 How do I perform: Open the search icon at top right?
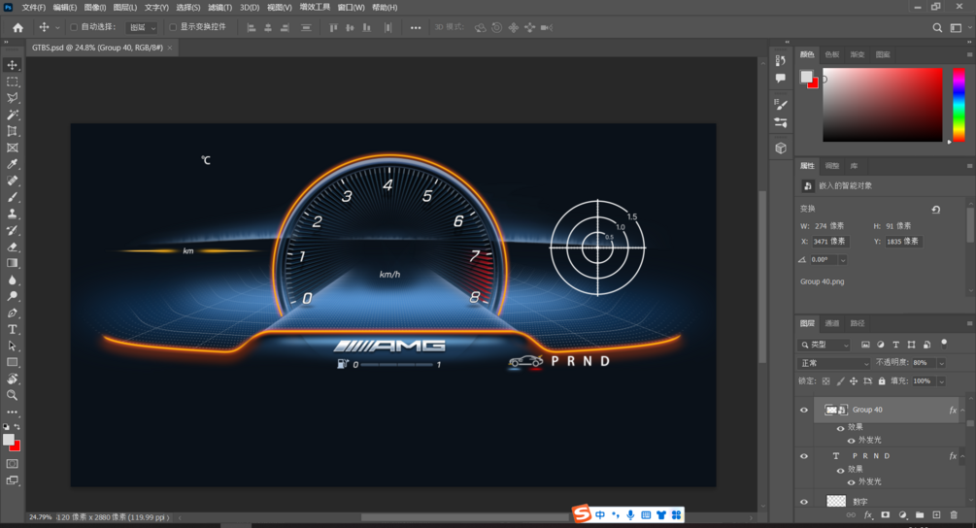tap(937, 27)
